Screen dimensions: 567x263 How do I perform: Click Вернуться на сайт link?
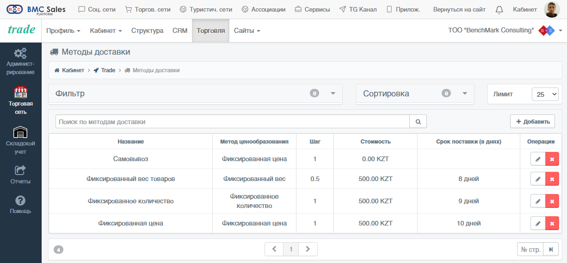(x=459, y=9)
